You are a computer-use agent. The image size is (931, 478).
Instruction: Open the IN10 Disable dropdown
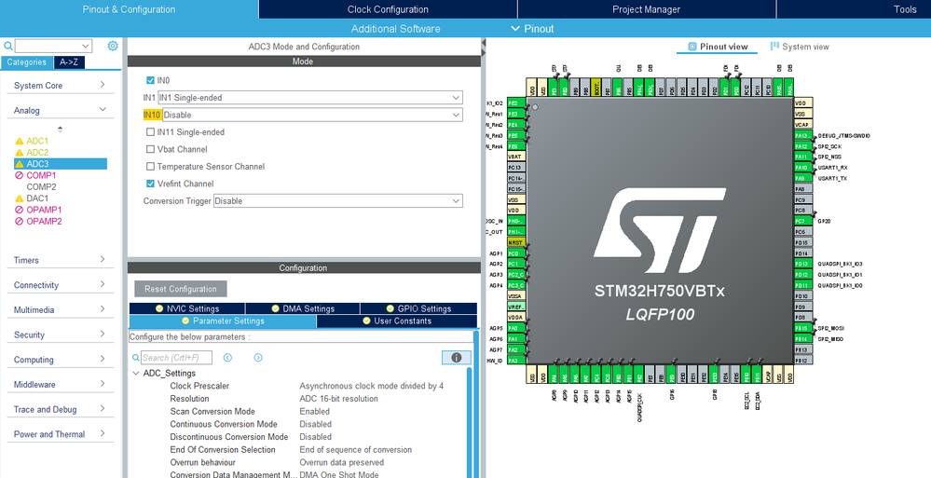coord(312,115)
